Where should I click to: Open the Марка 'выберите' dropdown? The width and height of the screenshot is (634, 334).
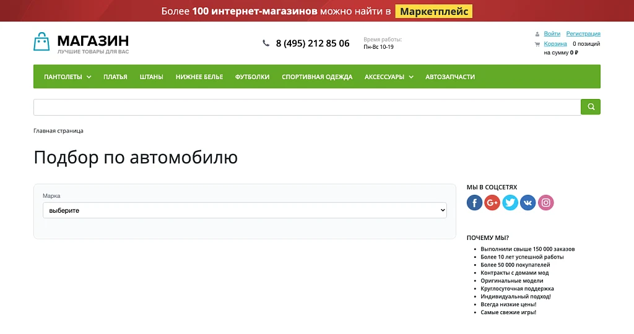(245, 210)
